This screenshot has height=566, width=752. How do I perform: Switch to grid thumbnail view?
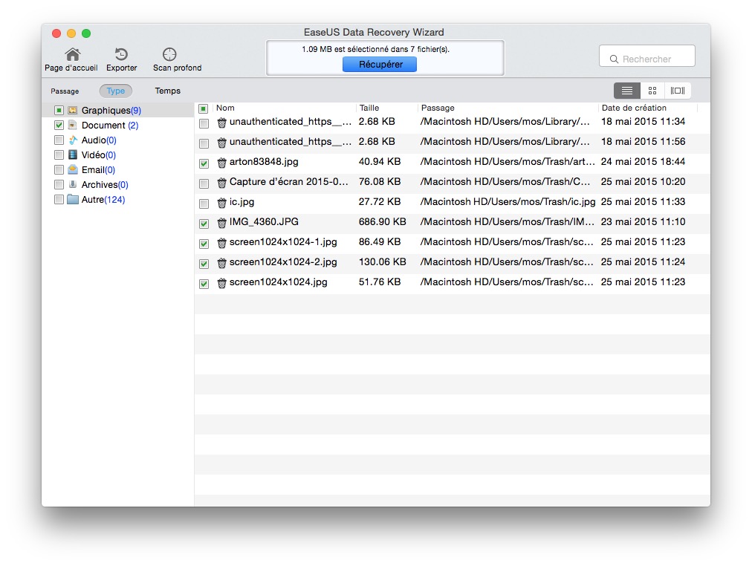pyautogui.click(x=652, y=91)
